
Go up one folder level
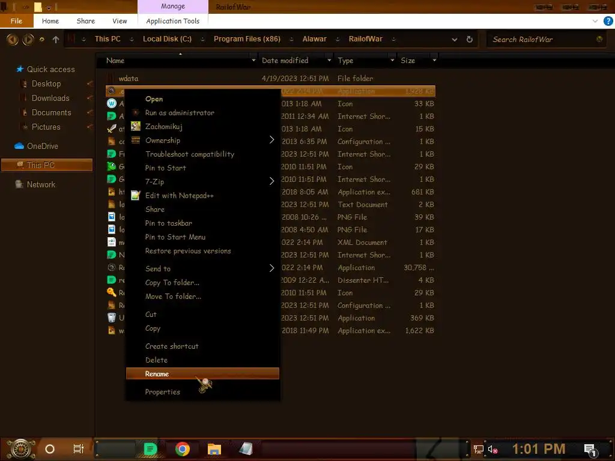pos(56,39)
